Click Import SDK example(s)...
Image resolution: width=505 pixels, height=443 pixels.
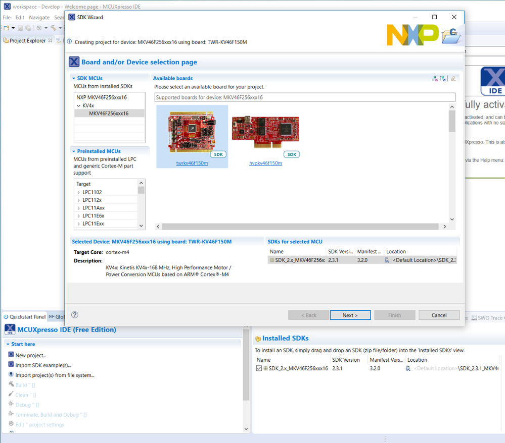[x=43, y=365]
